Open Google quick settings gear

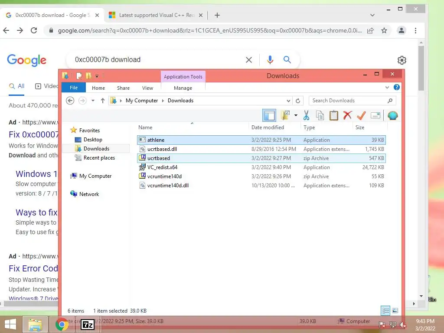click(402, 60)
